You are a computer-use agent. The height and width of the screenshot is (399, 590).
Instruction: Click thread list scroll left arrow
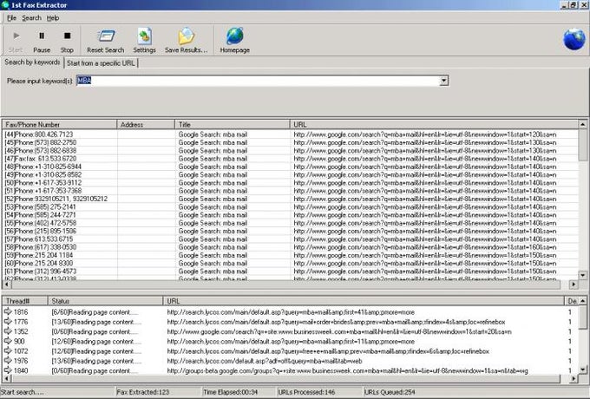[6, 378]
